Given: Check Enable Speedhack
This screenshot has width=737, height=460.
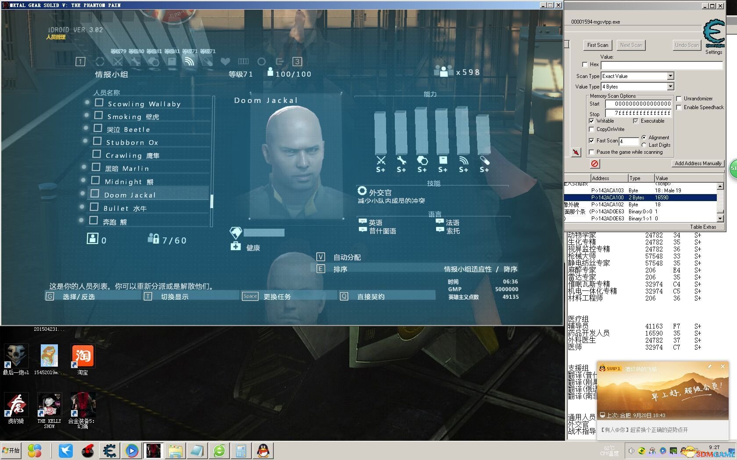Looking at the screenshot, I should [679, 107].
